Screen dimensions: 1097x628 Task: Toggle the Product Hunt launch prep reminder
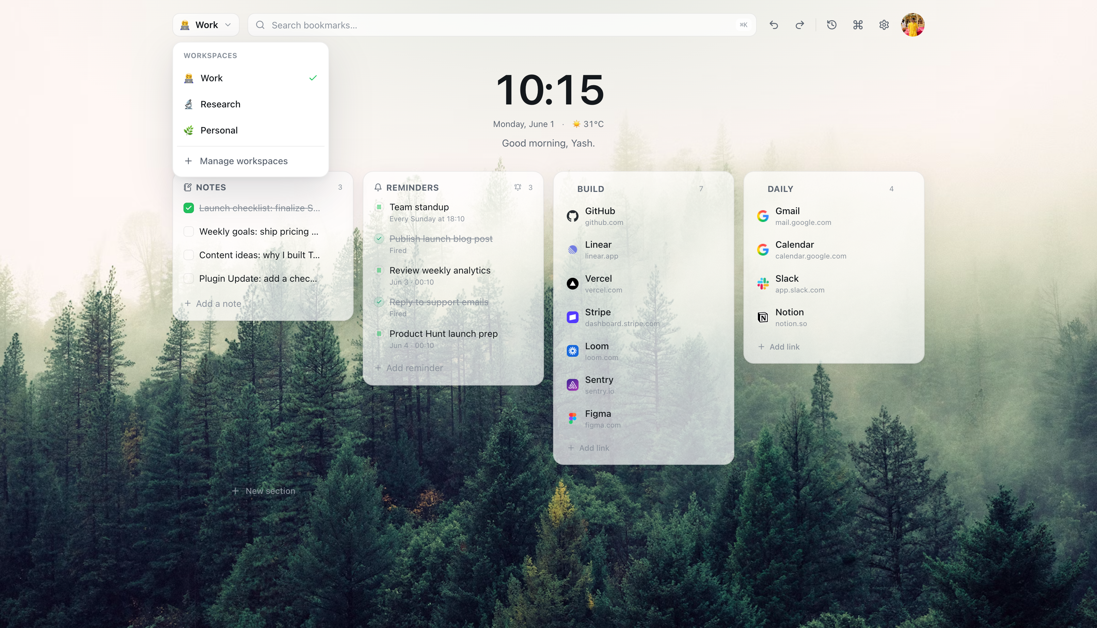[x=379, y=334]
